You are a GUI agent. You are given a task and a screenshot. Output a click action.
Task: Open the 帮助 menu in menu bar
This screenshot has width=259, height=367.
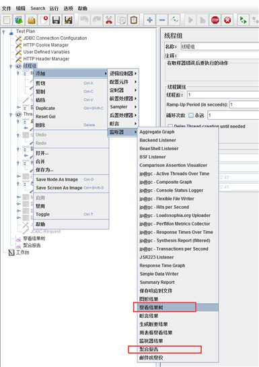tap(83, 9)
